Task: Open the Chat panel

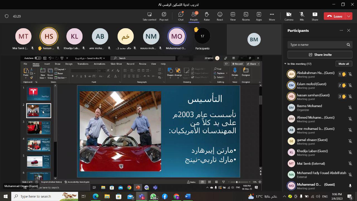Action: pos(181,16)
